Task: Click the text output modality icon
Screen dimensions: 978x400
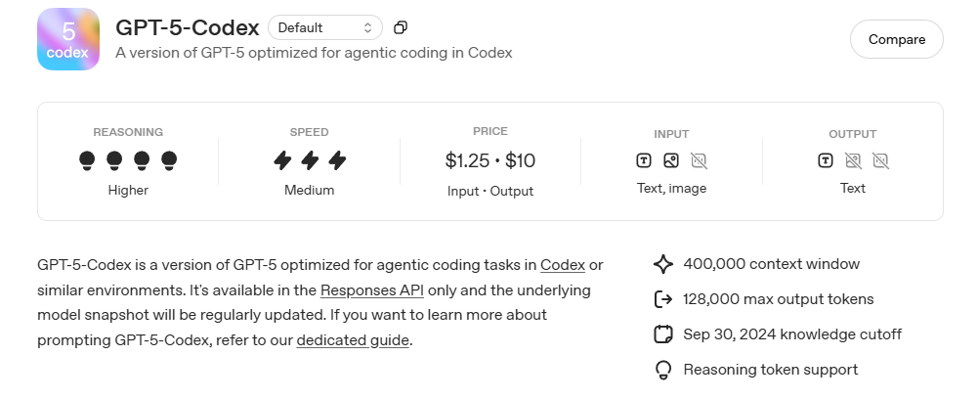Action: point(826,160)
